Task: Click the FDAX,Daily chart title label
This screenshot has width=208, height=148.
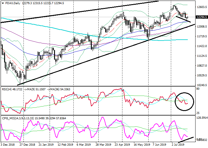Action: (11, 2)
